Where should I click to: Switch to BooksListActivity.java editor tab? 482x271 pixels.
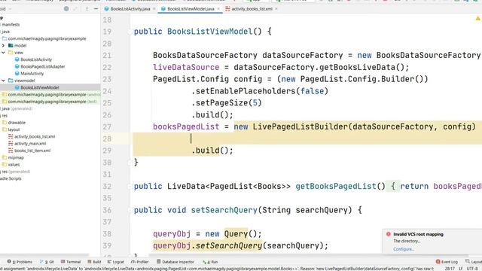pyautogui.click(x=130, y=9)
